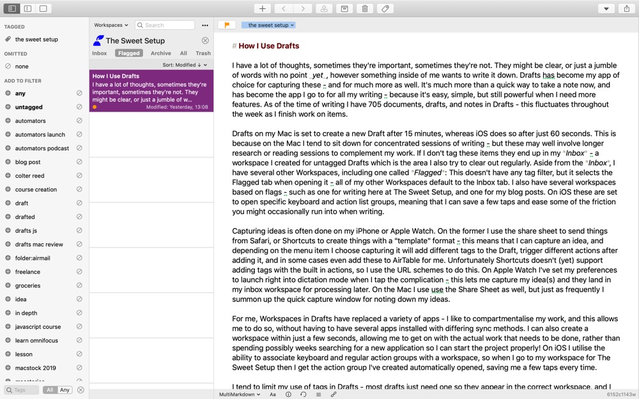Screen dimensions: 639x399
Task: Omit the groceries tag from filter
Action: click(x=79, y=285)
